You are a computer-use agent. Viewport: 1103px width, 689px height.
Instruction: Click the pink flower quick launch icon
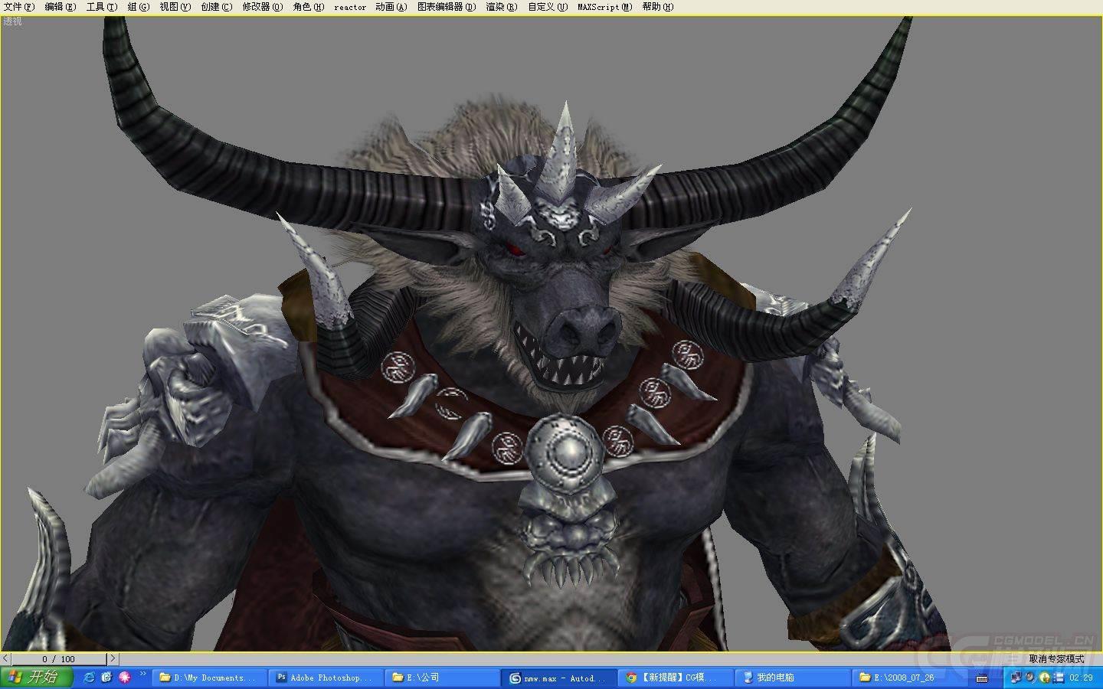[x=123, y=678]
